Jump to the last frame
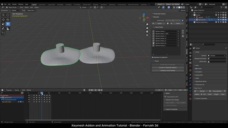This screenshot has width=228, height=128. [x=102, y=90]
